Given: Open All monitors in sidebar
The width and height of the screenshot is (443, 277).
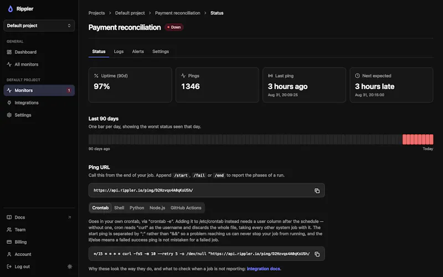Looking at the screenshot, I should [x=39, y=64].
